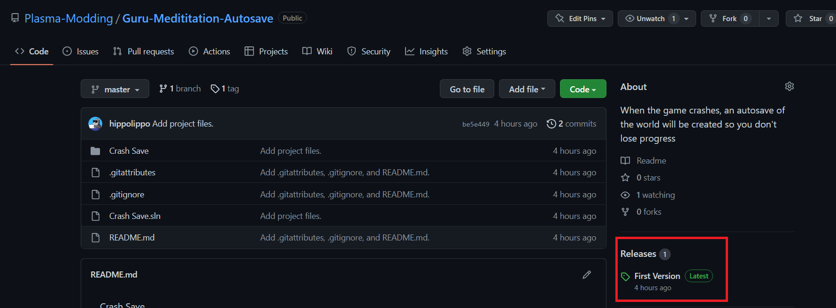Click the green tag icon beside First Version
Screen dimensions: 836x308
[x=625, y=277]
